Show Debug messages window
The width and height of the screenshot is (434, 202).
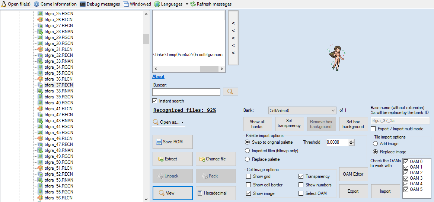point(100,4)
